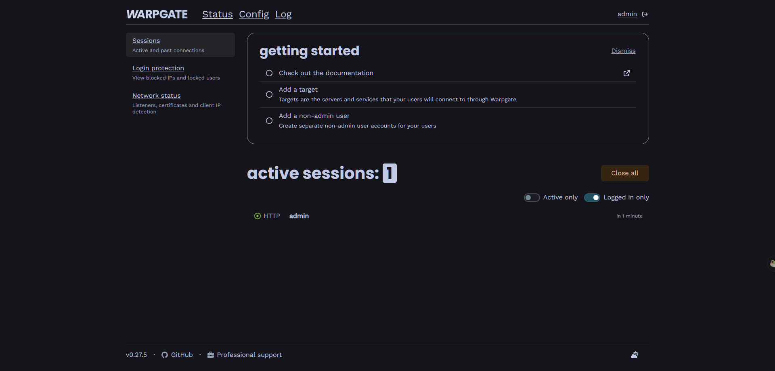Click 'Create separate non-admin user accounts' description
Image resolution: width=775 pixels, height=371 pixels.
pos(357,126)
